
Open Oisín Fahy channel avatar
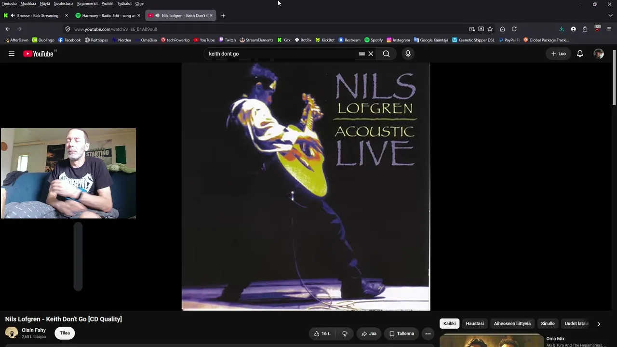coord(12,333)
